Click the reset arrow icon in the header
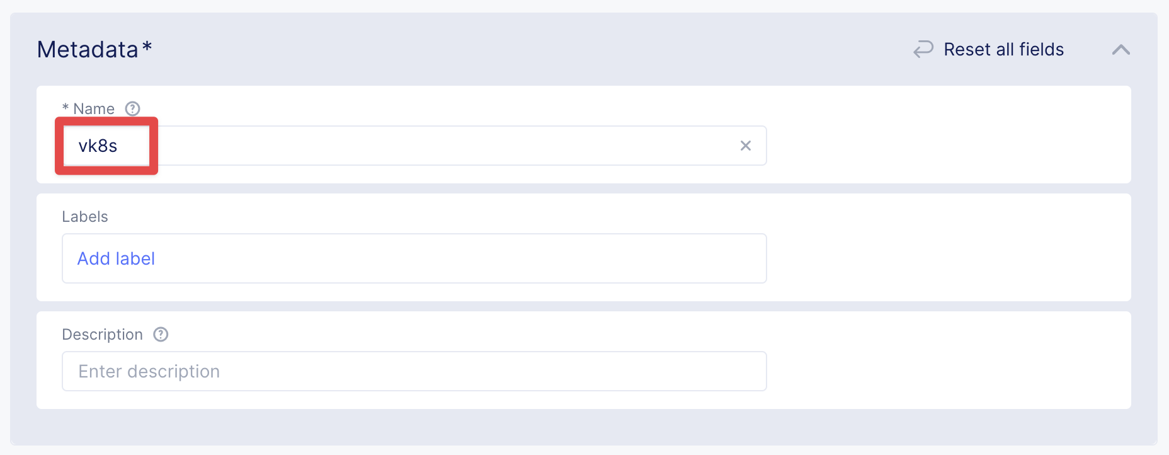 click(x=923, y=49)
